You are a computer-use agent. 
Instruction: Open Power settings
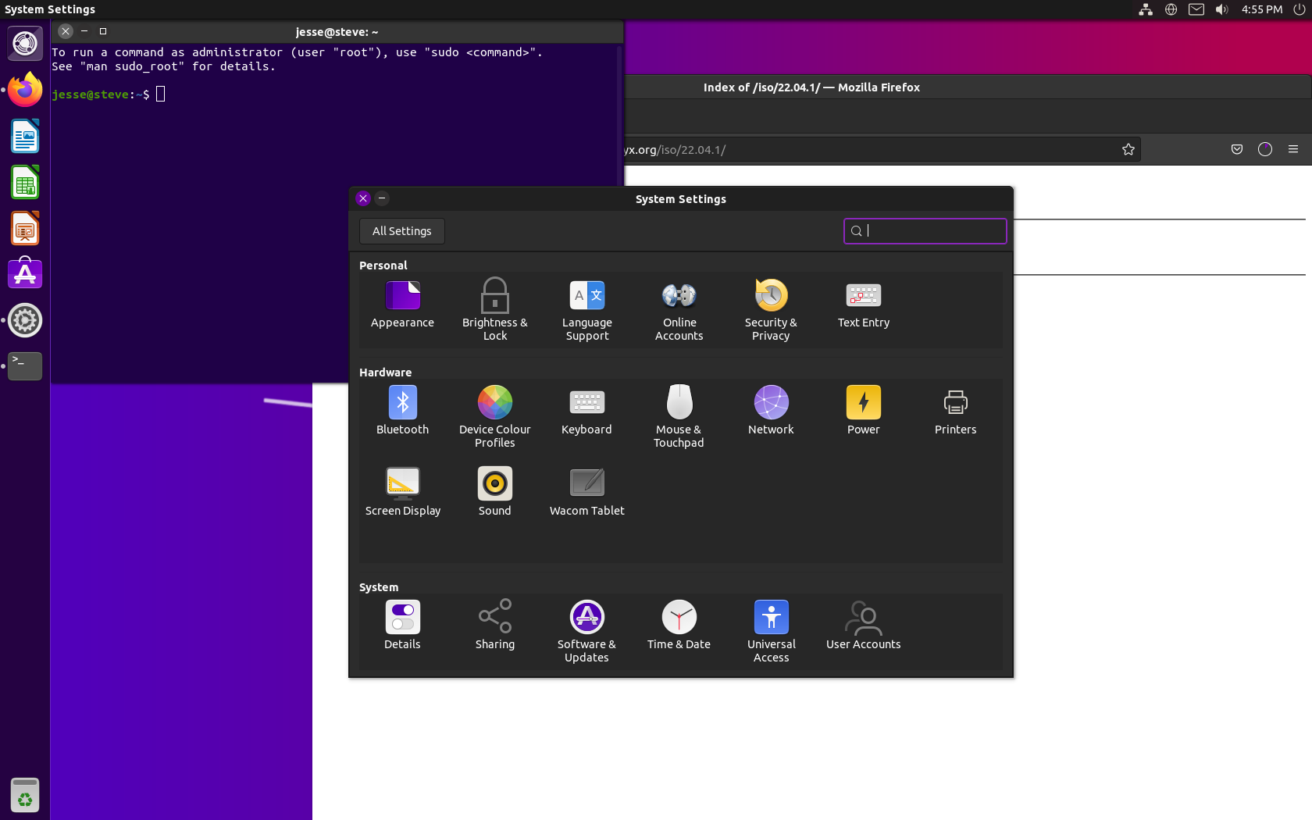[864, 411]
